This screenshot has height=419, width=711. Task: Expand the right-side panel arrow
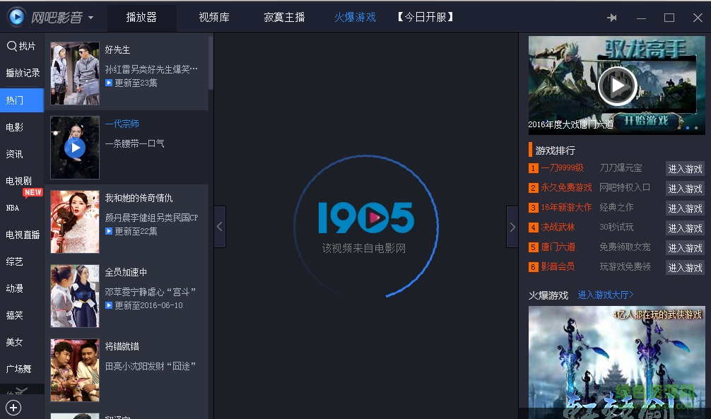(512, 226)
